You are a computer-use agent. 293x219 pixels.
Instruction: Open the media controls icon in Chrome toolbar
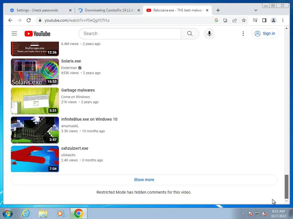tap(255, 20)
